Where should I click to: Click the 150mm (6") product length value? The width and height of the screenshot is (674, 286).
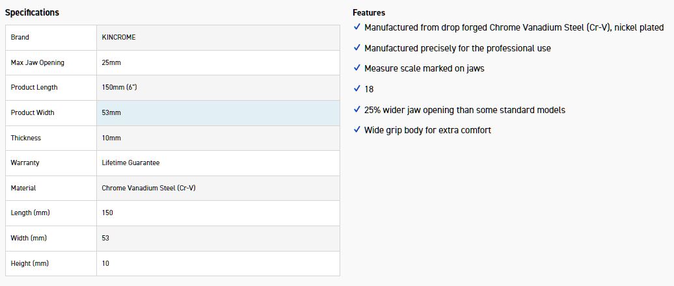point(119,88)
